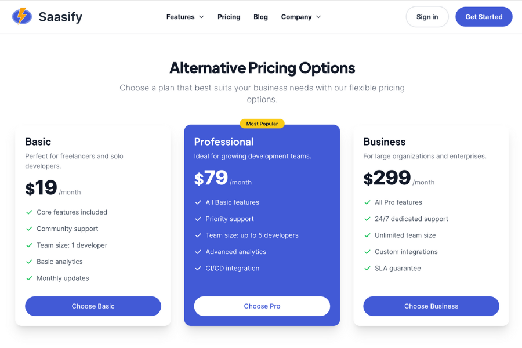Select the Choose Pro plan button

tap(262, 306)
